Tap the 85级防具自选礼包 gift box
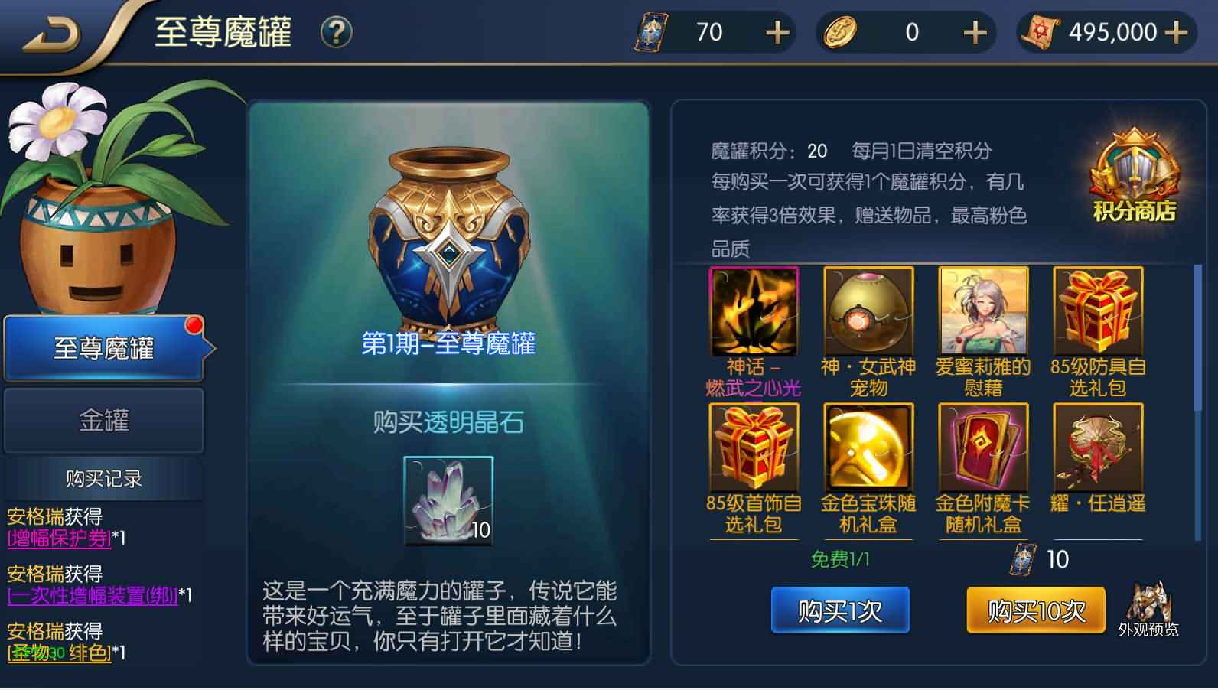The width and height of the screenshot is (1218, 690). point(1098,311)
